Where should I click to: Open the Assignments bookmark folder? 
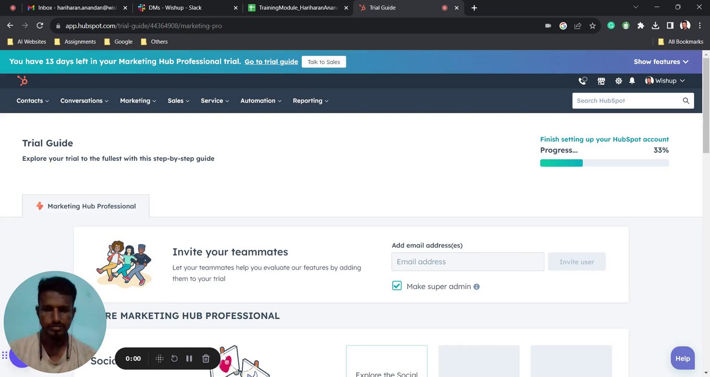click(75, 41)
